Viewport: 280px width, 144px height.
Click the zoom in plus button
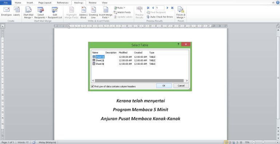pos(277,143)
